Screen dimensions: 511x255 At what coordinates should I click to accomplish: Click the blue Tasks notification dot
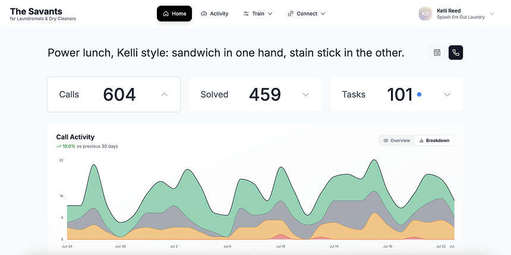[x=419, y=95]
